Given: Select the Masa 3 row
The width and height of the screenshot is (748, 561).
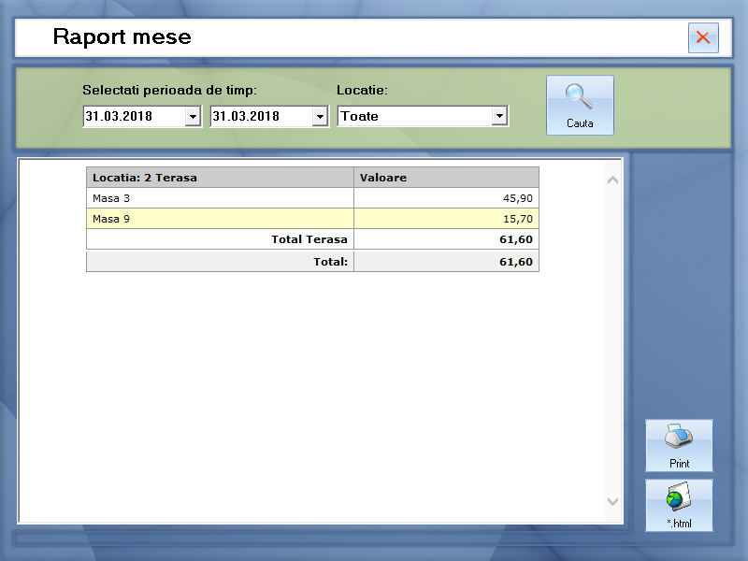Looking at the screenshot, I should coord(312,198).
